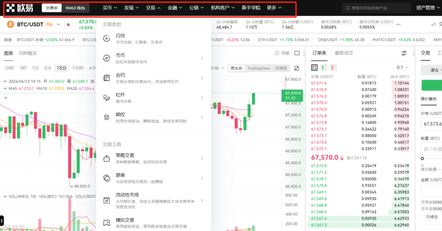The image size is (442, 231).
Task: Open the 新手学院 link
Action: click(251, 8)
